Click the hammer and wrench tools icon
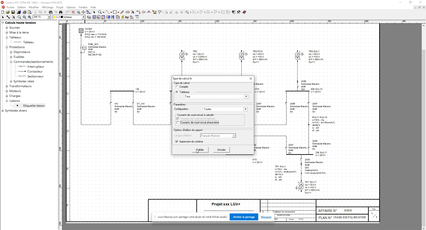 tap(239, 12)
